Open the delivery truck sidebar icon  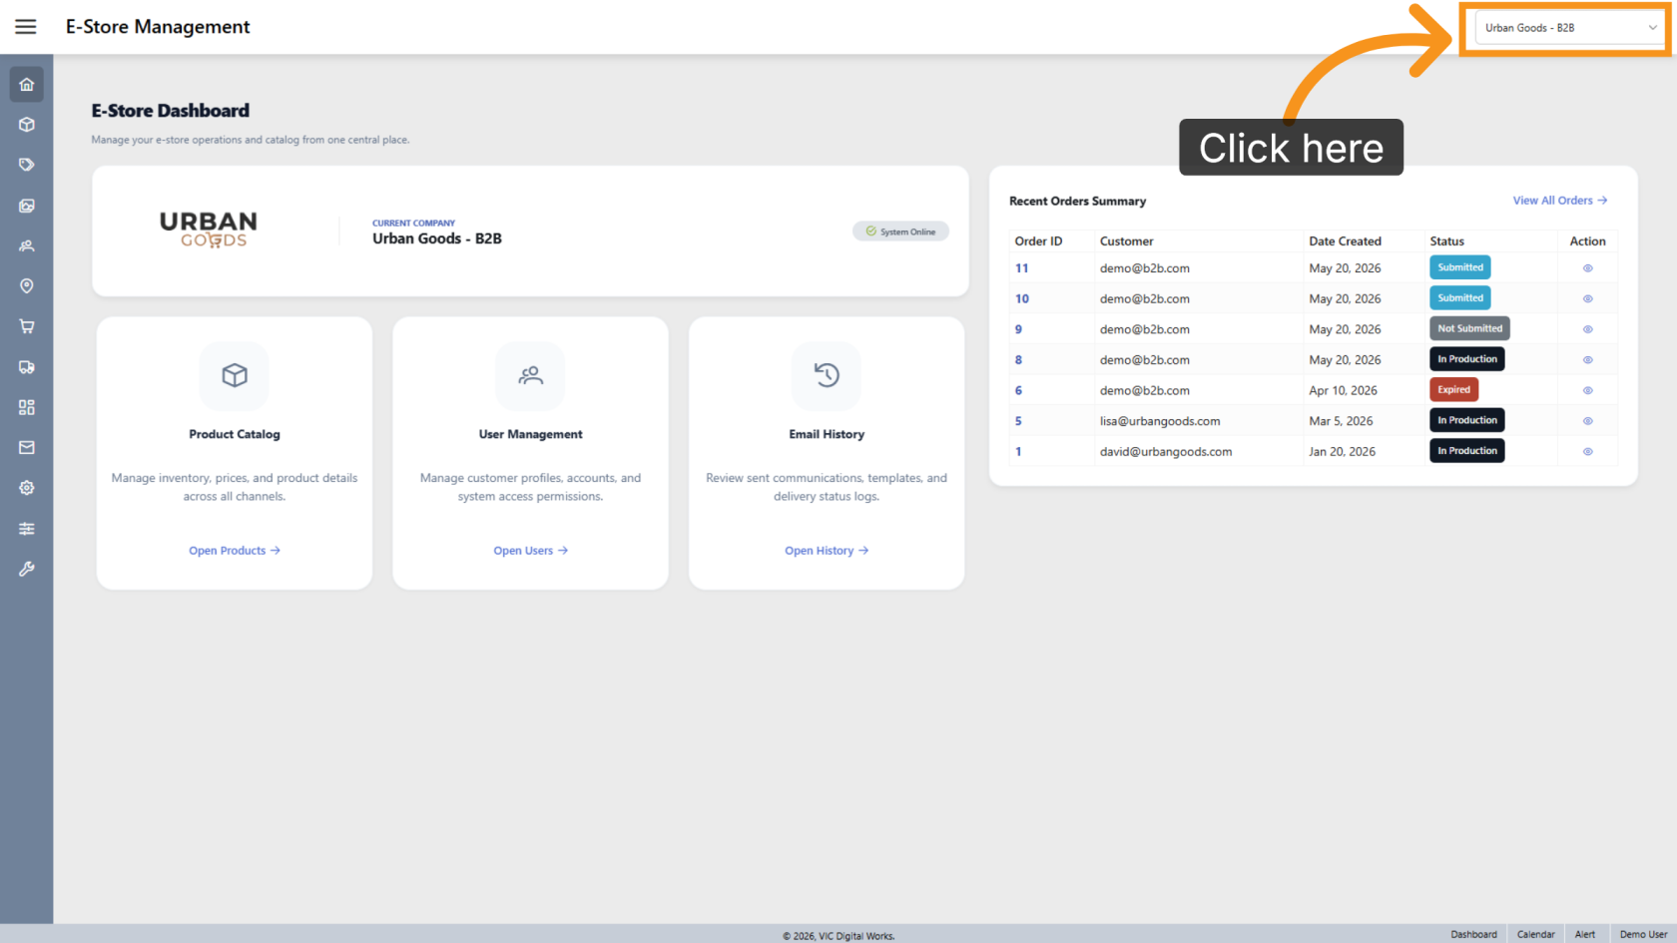click(27, 367)
